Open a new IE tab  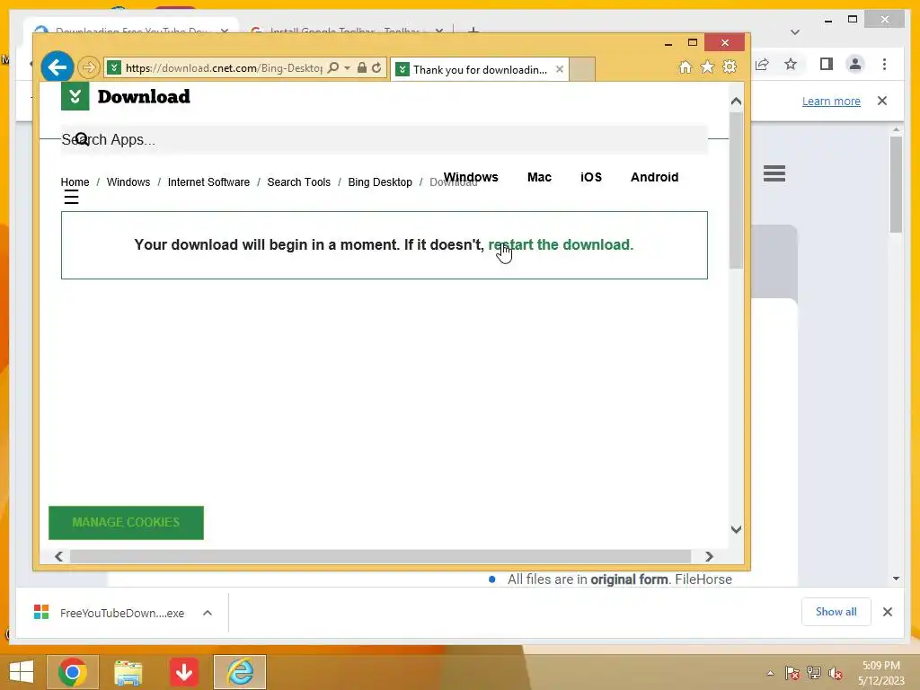click(x=582, y=69)
